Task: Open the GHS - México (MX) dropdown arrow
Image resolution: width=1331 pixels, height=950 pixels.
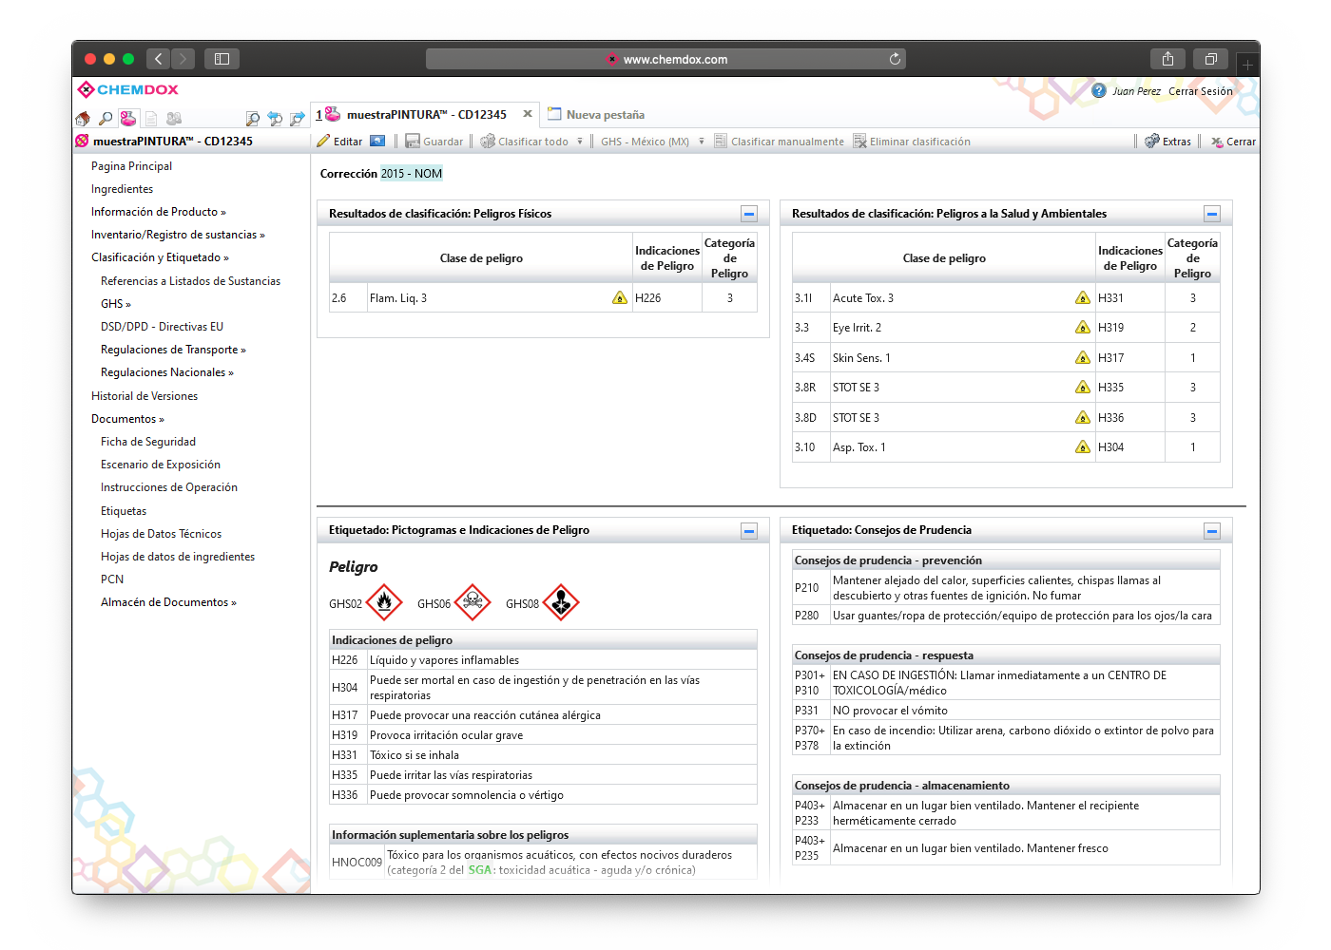Action: tap(702, 142)
